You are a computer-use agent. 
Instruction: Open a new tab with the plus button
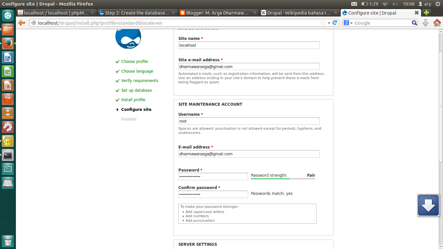(426, 13)
